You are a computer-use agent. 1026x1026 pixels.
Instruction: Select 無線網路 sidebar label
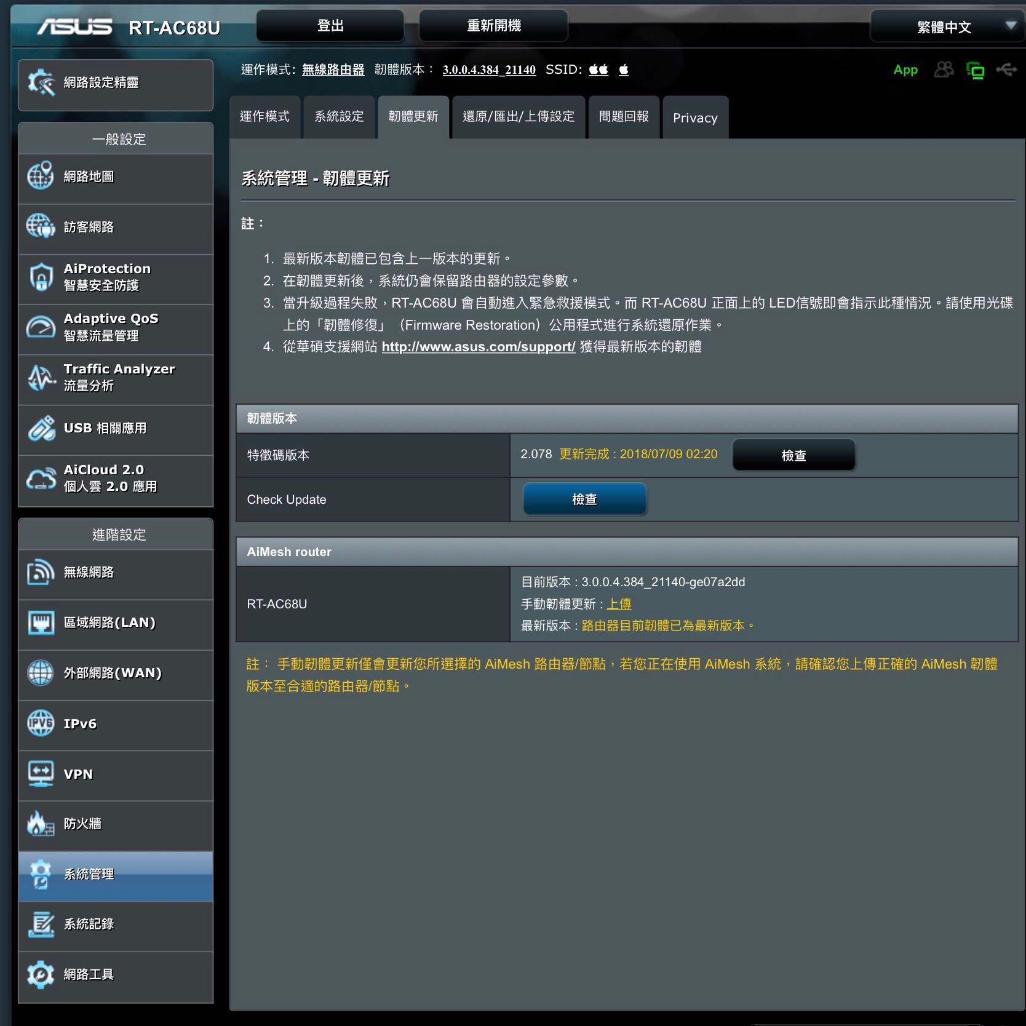coord(89,572)
